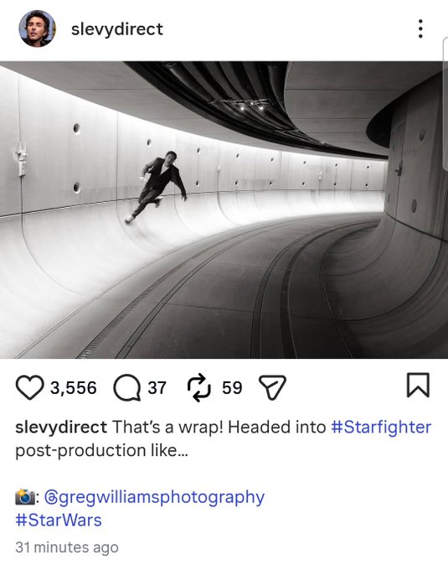Open the three-dot more options menu

click(420, 28)
